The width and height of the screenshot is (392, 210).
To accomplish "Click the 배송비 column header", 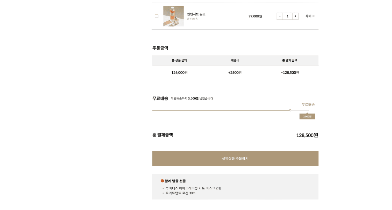I will click(234, 60).
